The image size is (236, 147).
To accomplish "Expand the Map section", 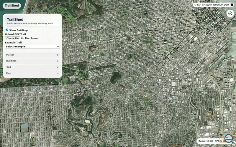I will [x=32, y=73].
